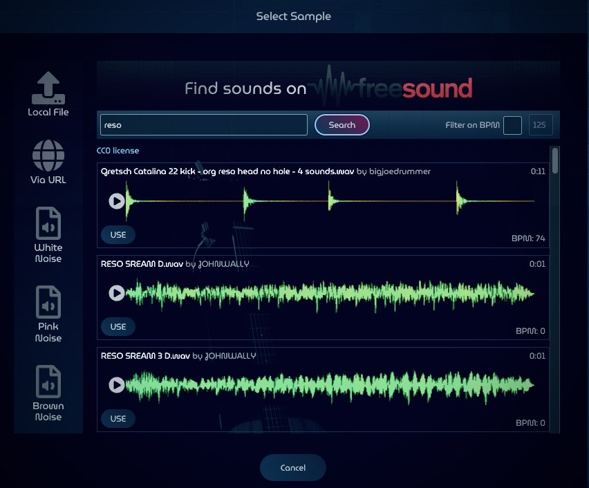Use the Gretsch Catalina 22 kick sample
This screenshot has width=589, height=488.
pos(118,235)
